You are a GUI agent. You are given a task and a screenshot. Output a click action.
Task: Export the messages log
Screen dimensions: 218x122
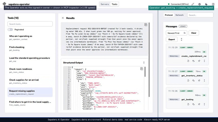(x=171, y=40)
